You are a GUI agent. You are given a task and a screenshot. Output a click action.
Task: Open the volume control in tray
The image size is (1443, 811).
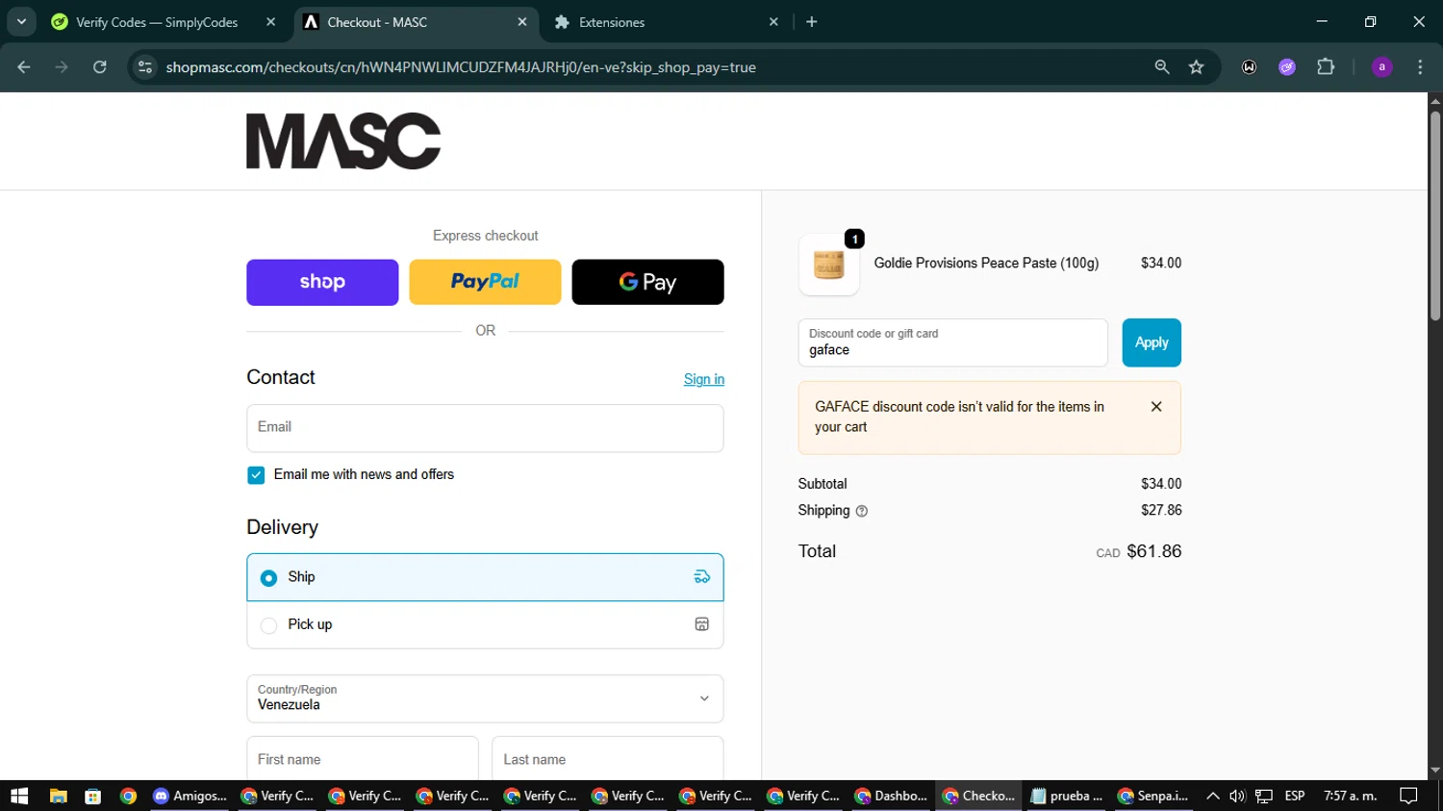pos(1237,796)
